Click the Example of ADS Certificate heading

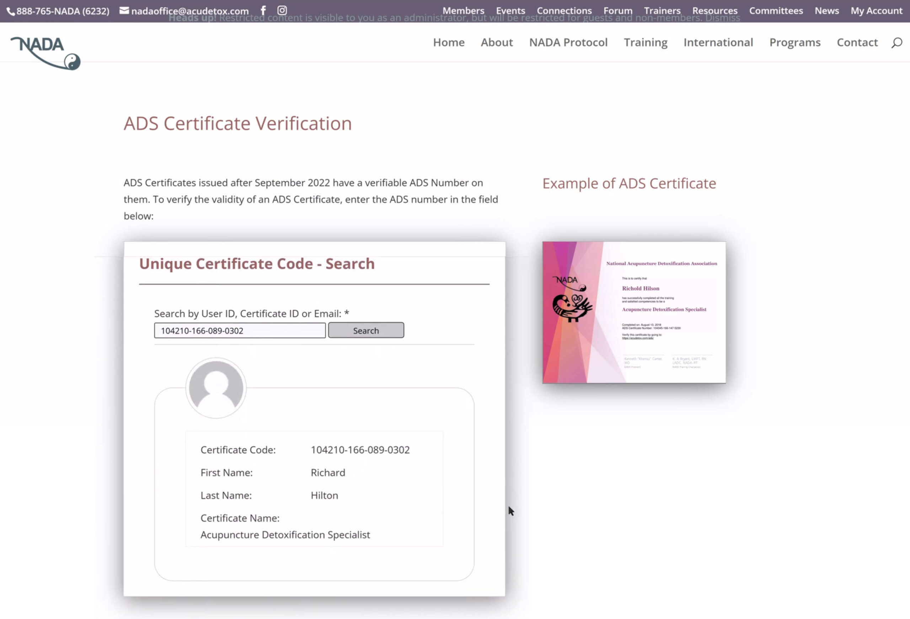coord(629,184)
